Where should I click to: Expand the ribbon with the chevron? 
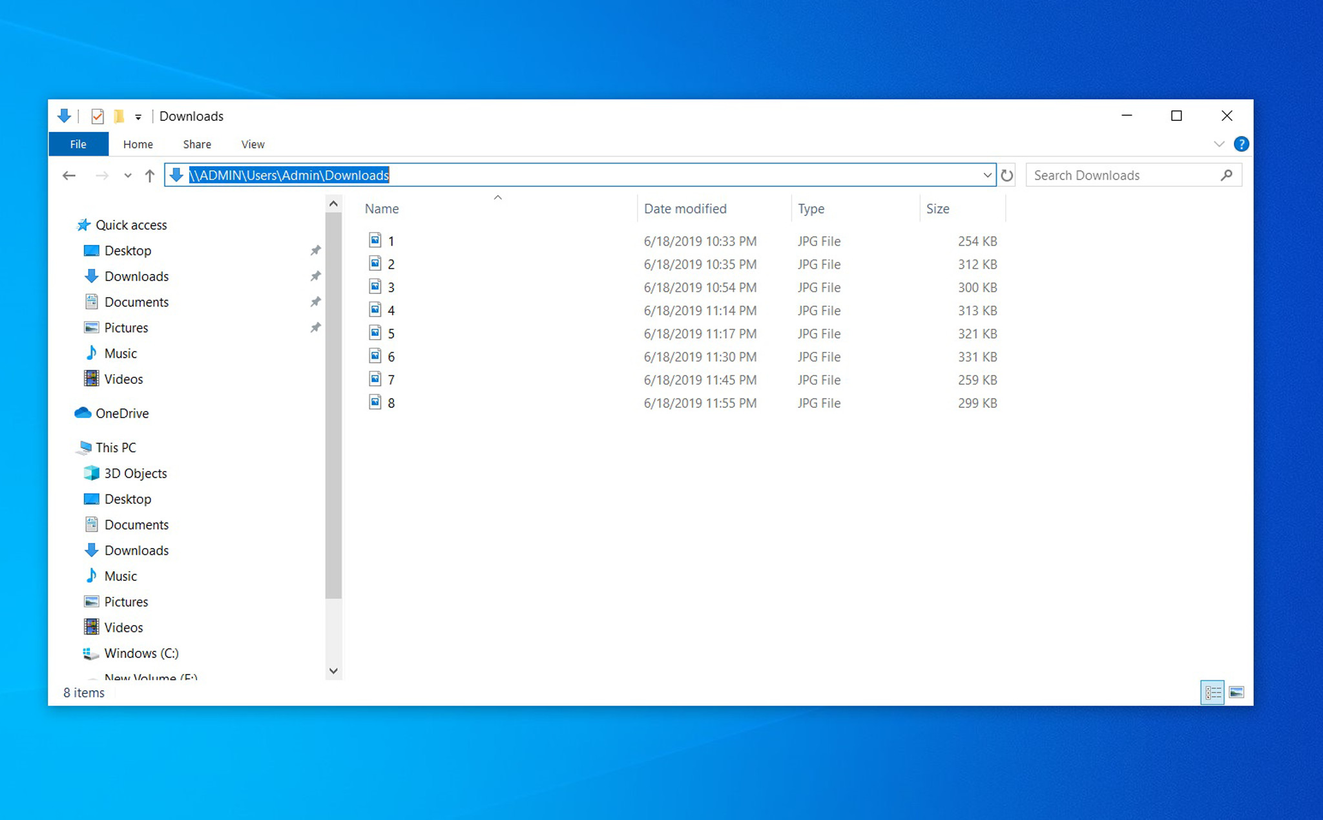click(x=1219, y=144)
